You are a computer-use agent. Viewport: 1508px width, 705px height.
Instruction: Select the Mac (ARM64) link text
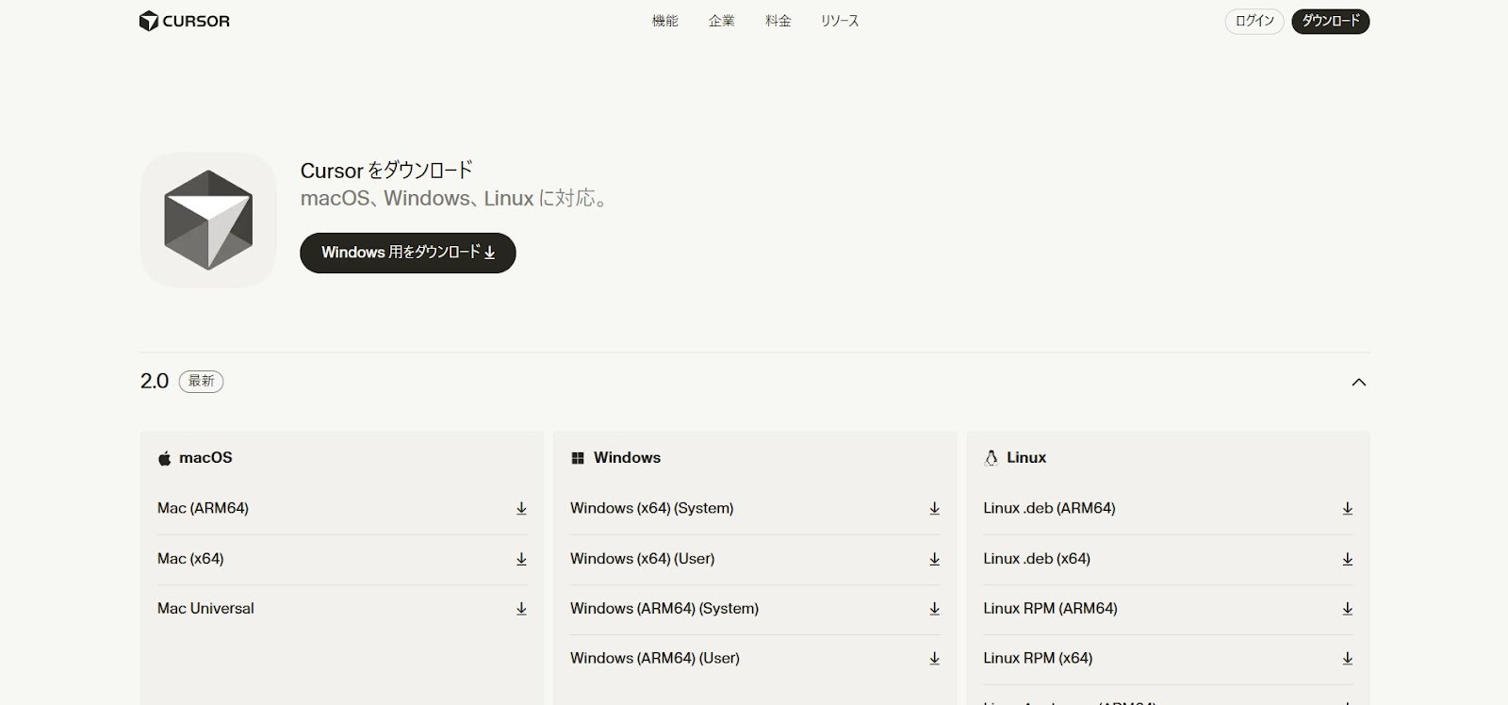click(x=203, y=508)
